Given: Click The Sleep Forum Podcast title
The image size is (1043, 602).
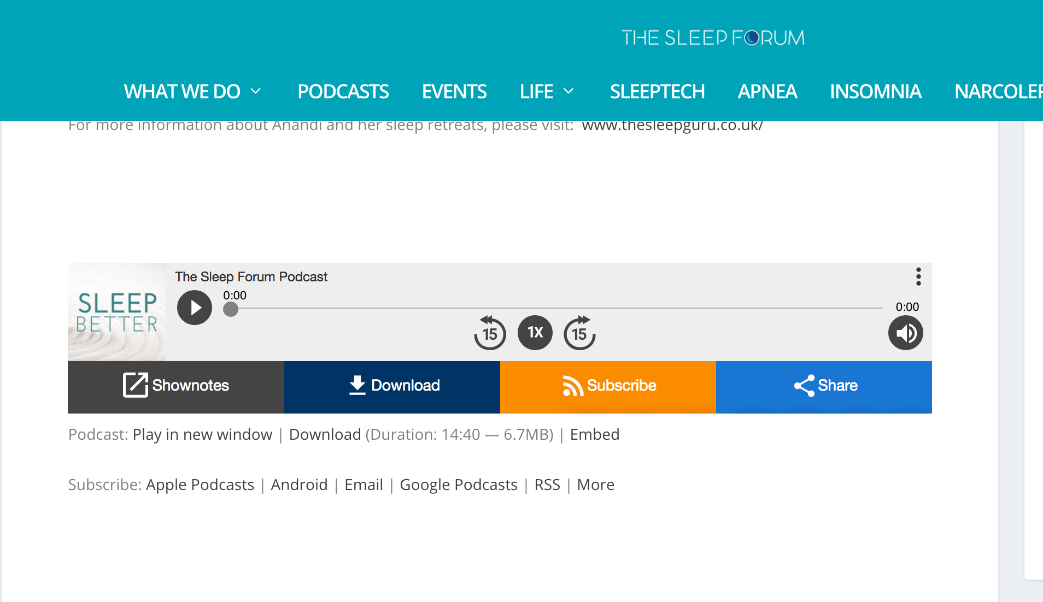Looking at the screenshot, I should [251, 277].
